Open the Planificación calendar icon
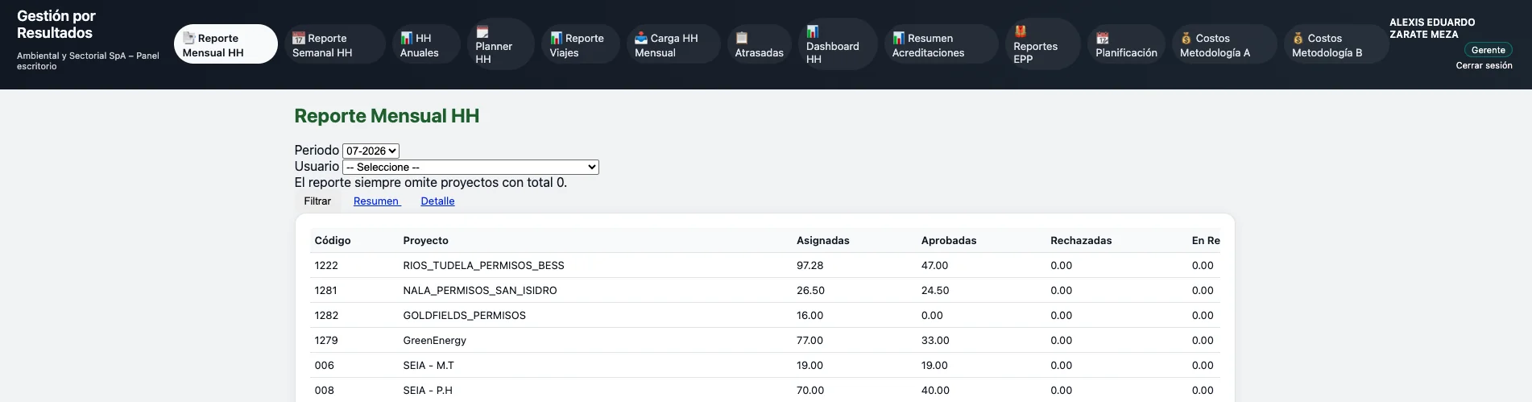This screenshot has height=402, width=1532. [1103, 38]
